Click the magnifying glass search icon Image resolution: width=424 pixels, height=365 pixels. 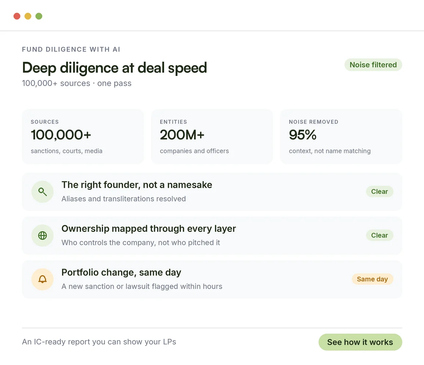click(42, 192)
